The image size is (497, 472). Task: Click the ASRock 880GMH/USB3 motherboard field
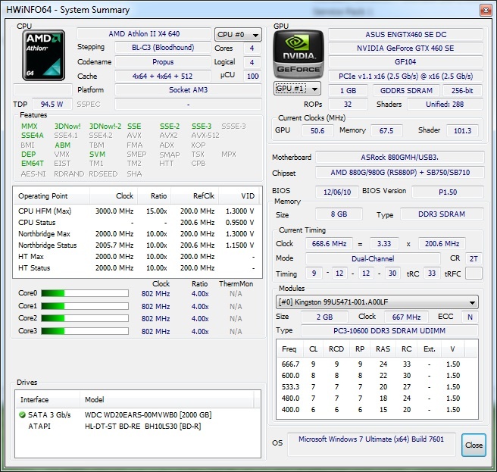click(x=400, y=158)
